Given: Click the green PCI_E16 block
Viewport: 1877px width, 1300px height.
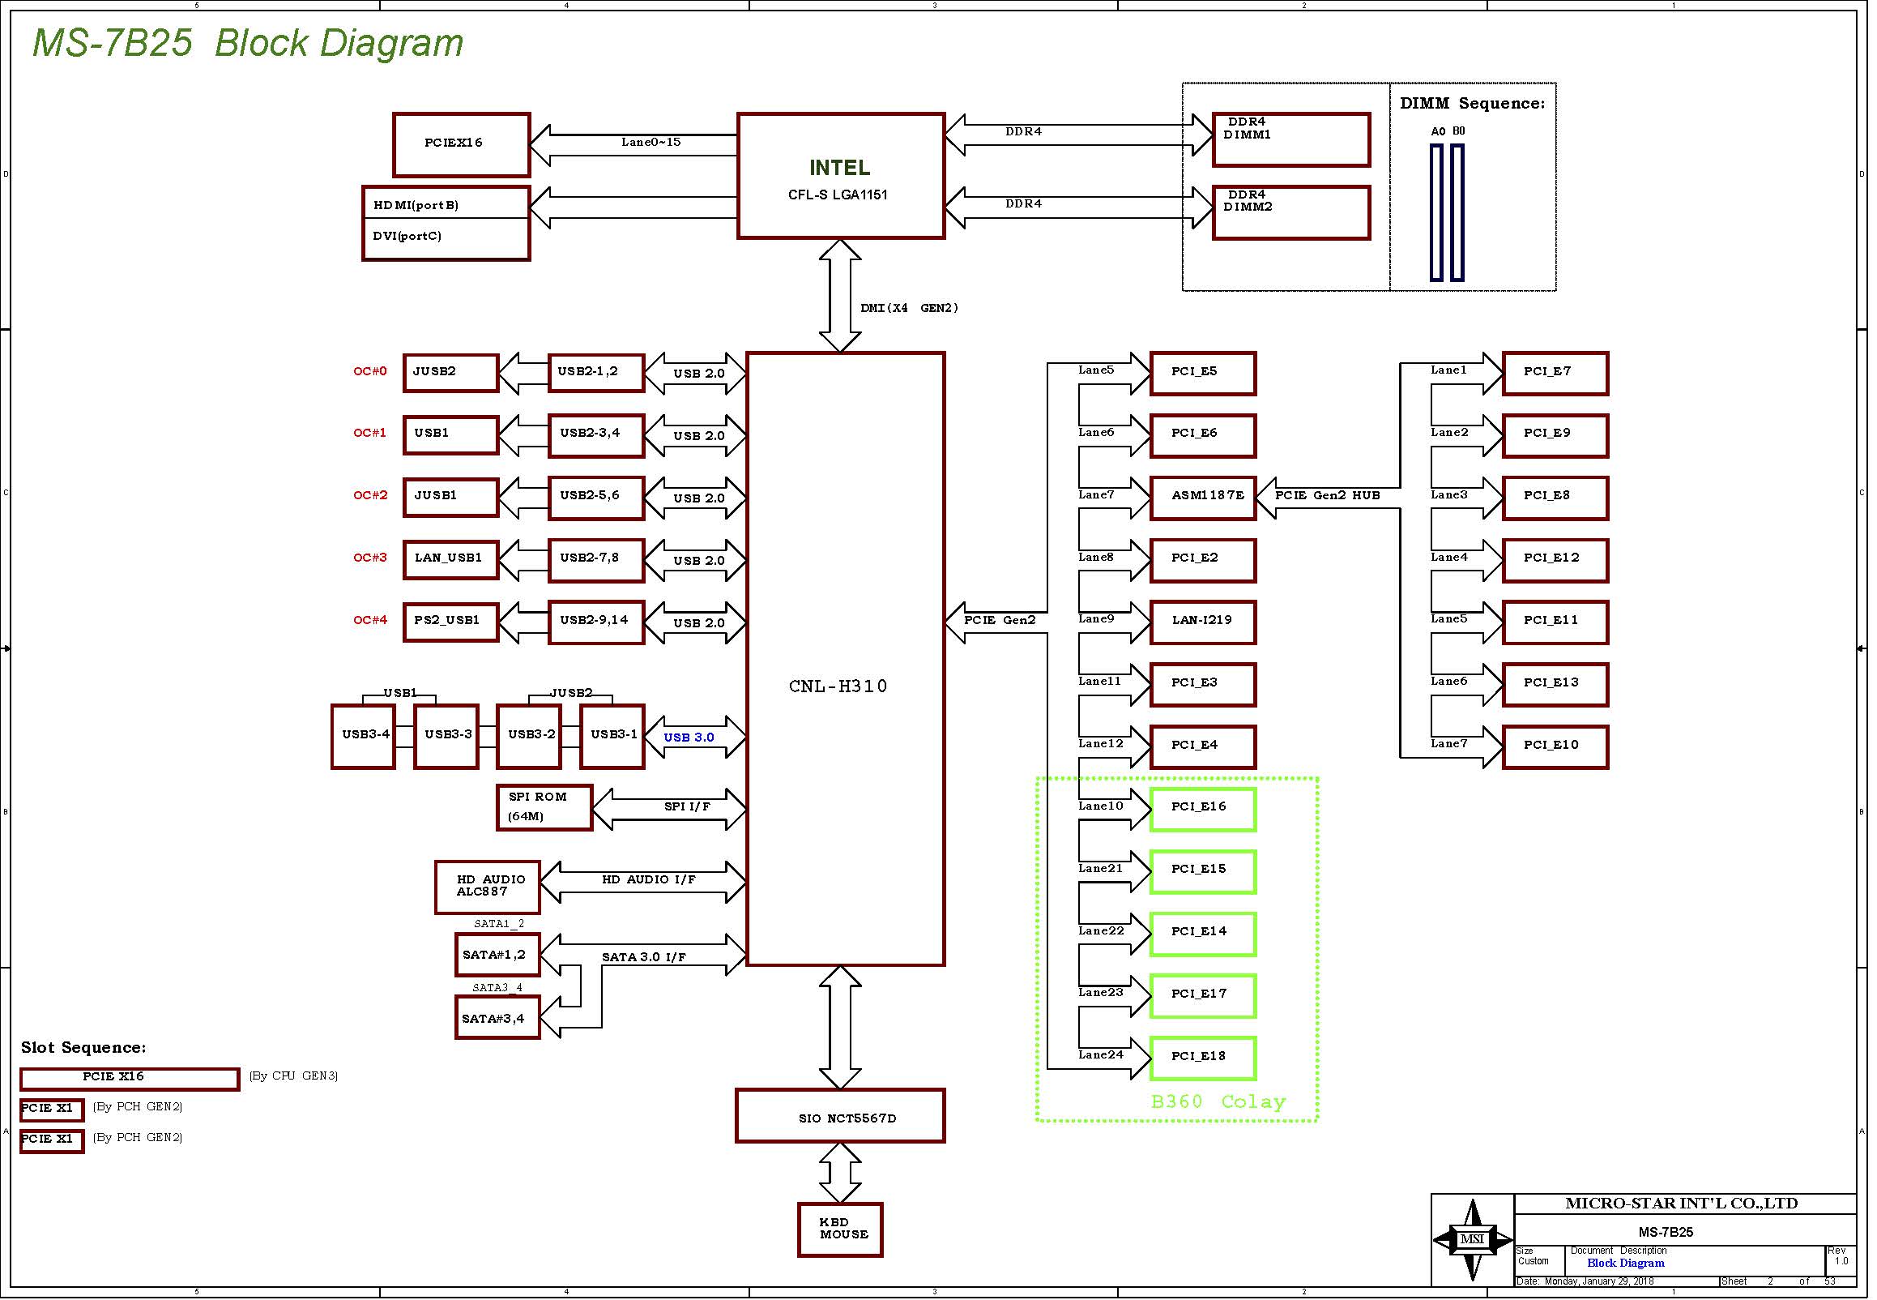Looking at the screenshot, I should coord(1203,809).
